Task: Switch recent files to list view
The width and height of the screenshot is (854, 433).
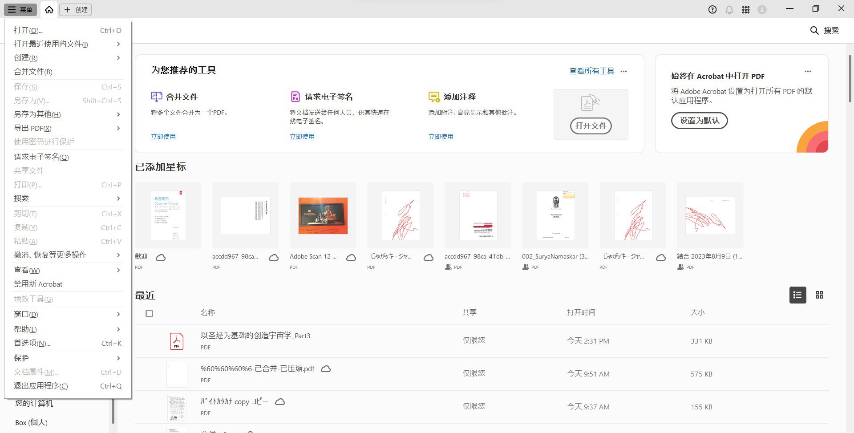Action: [x=797, y=295]
